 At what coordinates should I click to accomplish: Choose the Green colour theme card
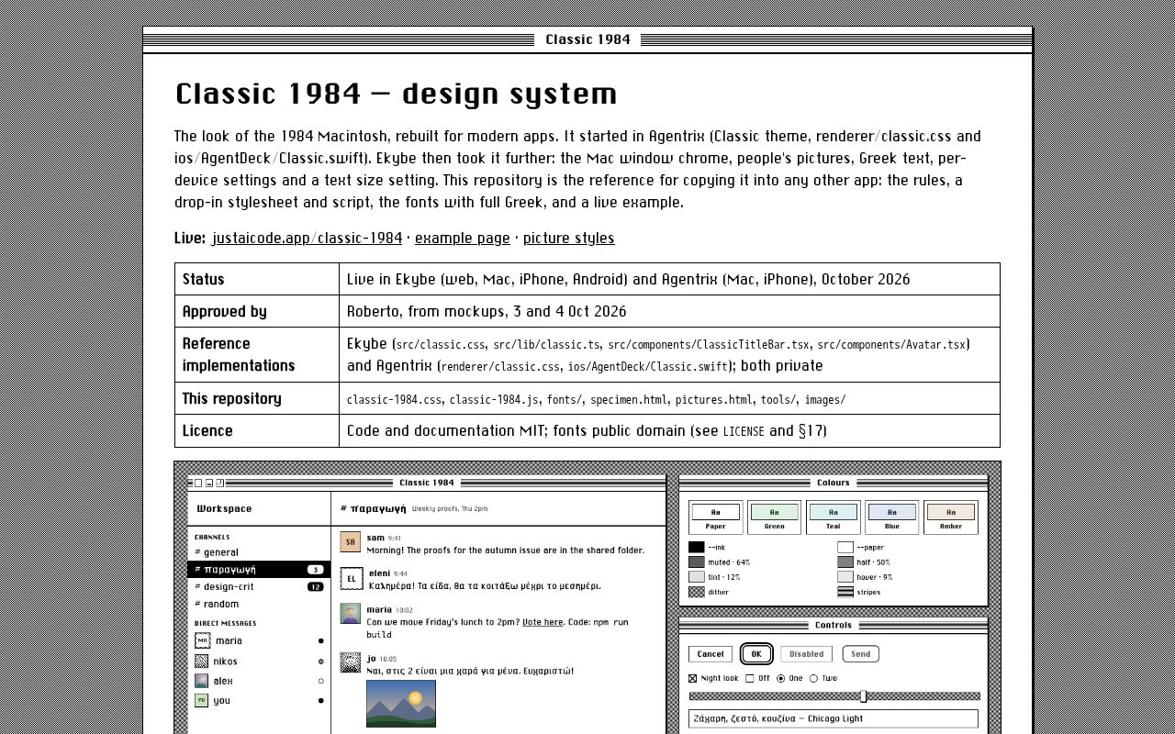click(775, 517)
